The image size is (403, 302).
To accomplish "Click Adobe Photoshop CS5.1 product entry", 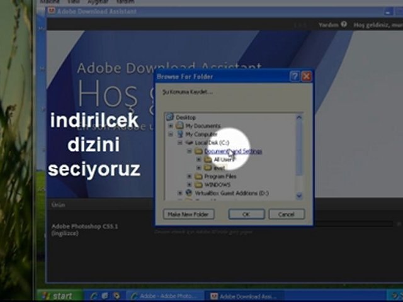I will click(84, 230).
